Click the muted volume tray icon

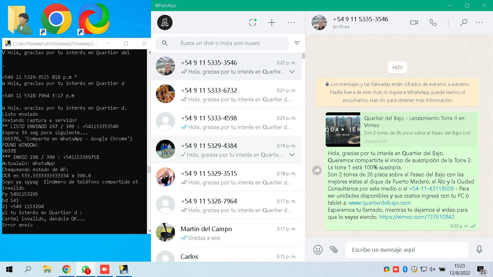click(x=433, y=269)
